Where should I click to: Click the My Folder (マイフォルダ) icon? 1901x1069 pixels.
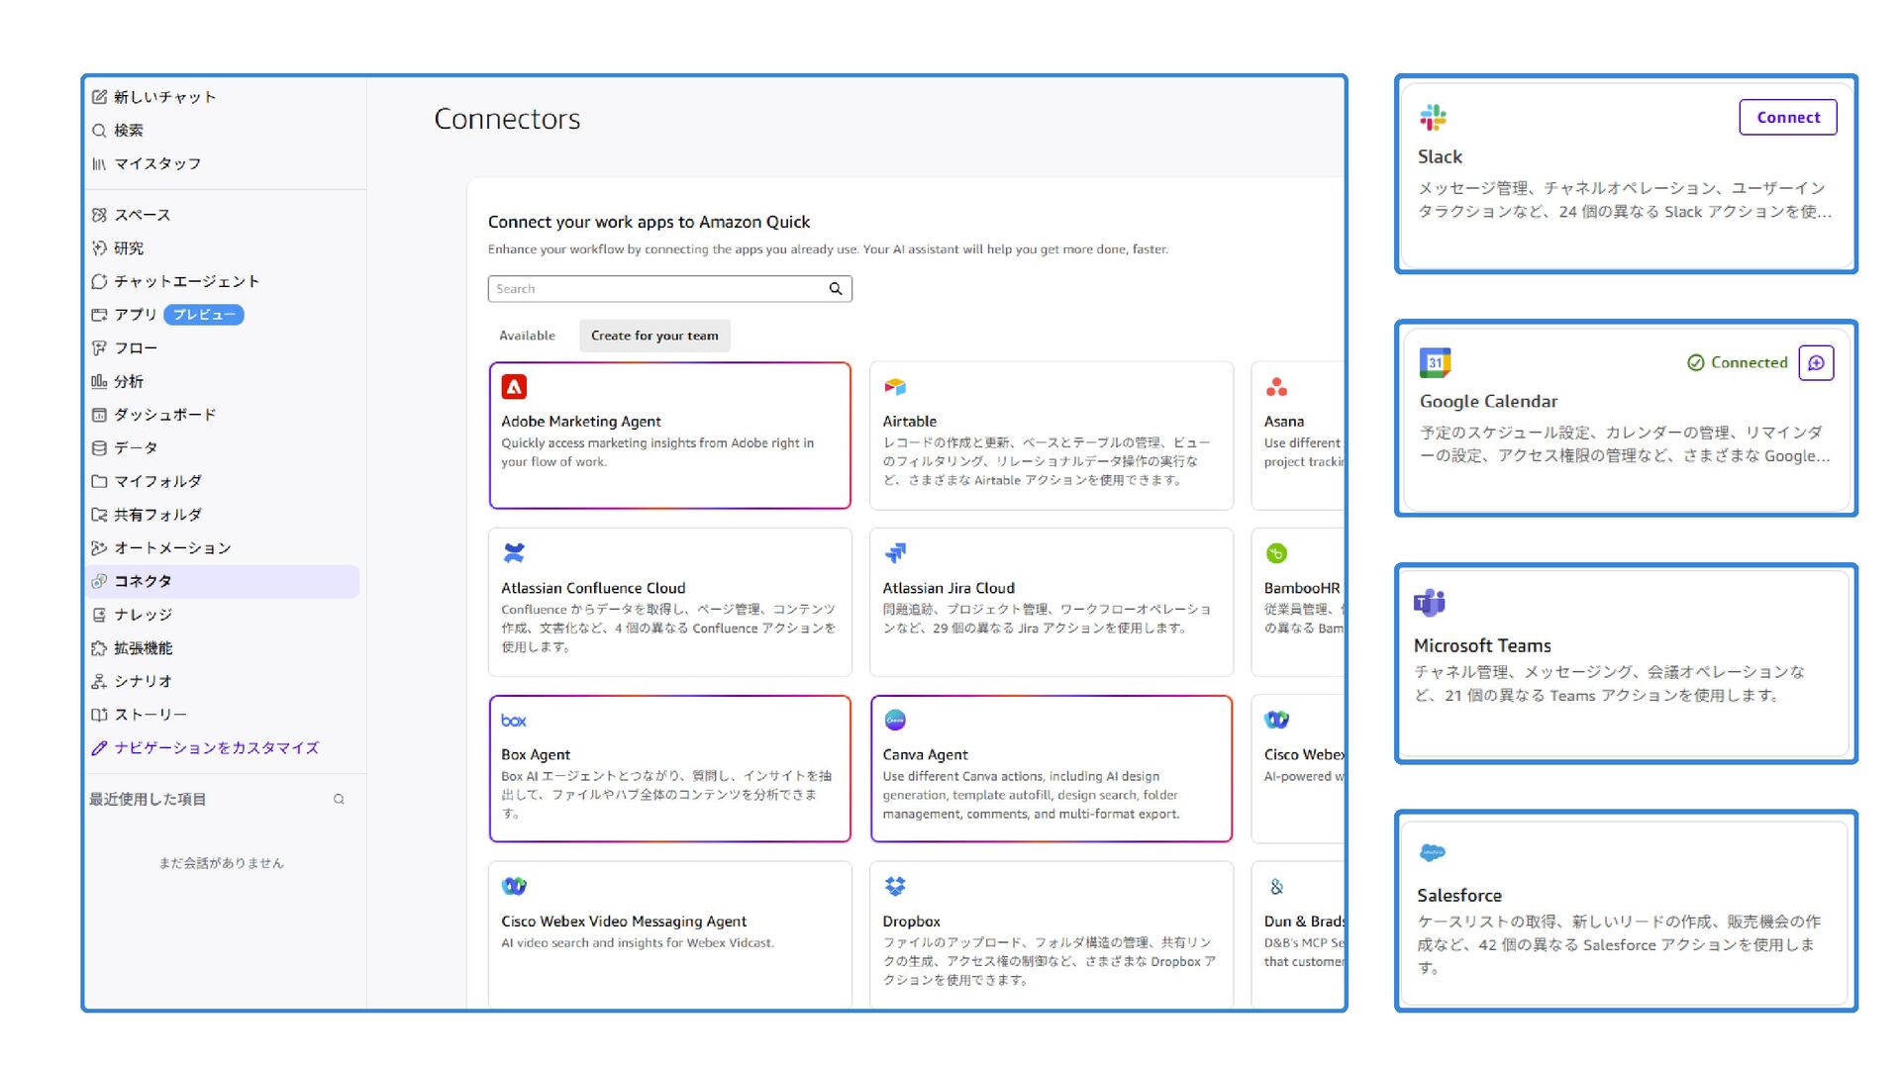[99, 482]
